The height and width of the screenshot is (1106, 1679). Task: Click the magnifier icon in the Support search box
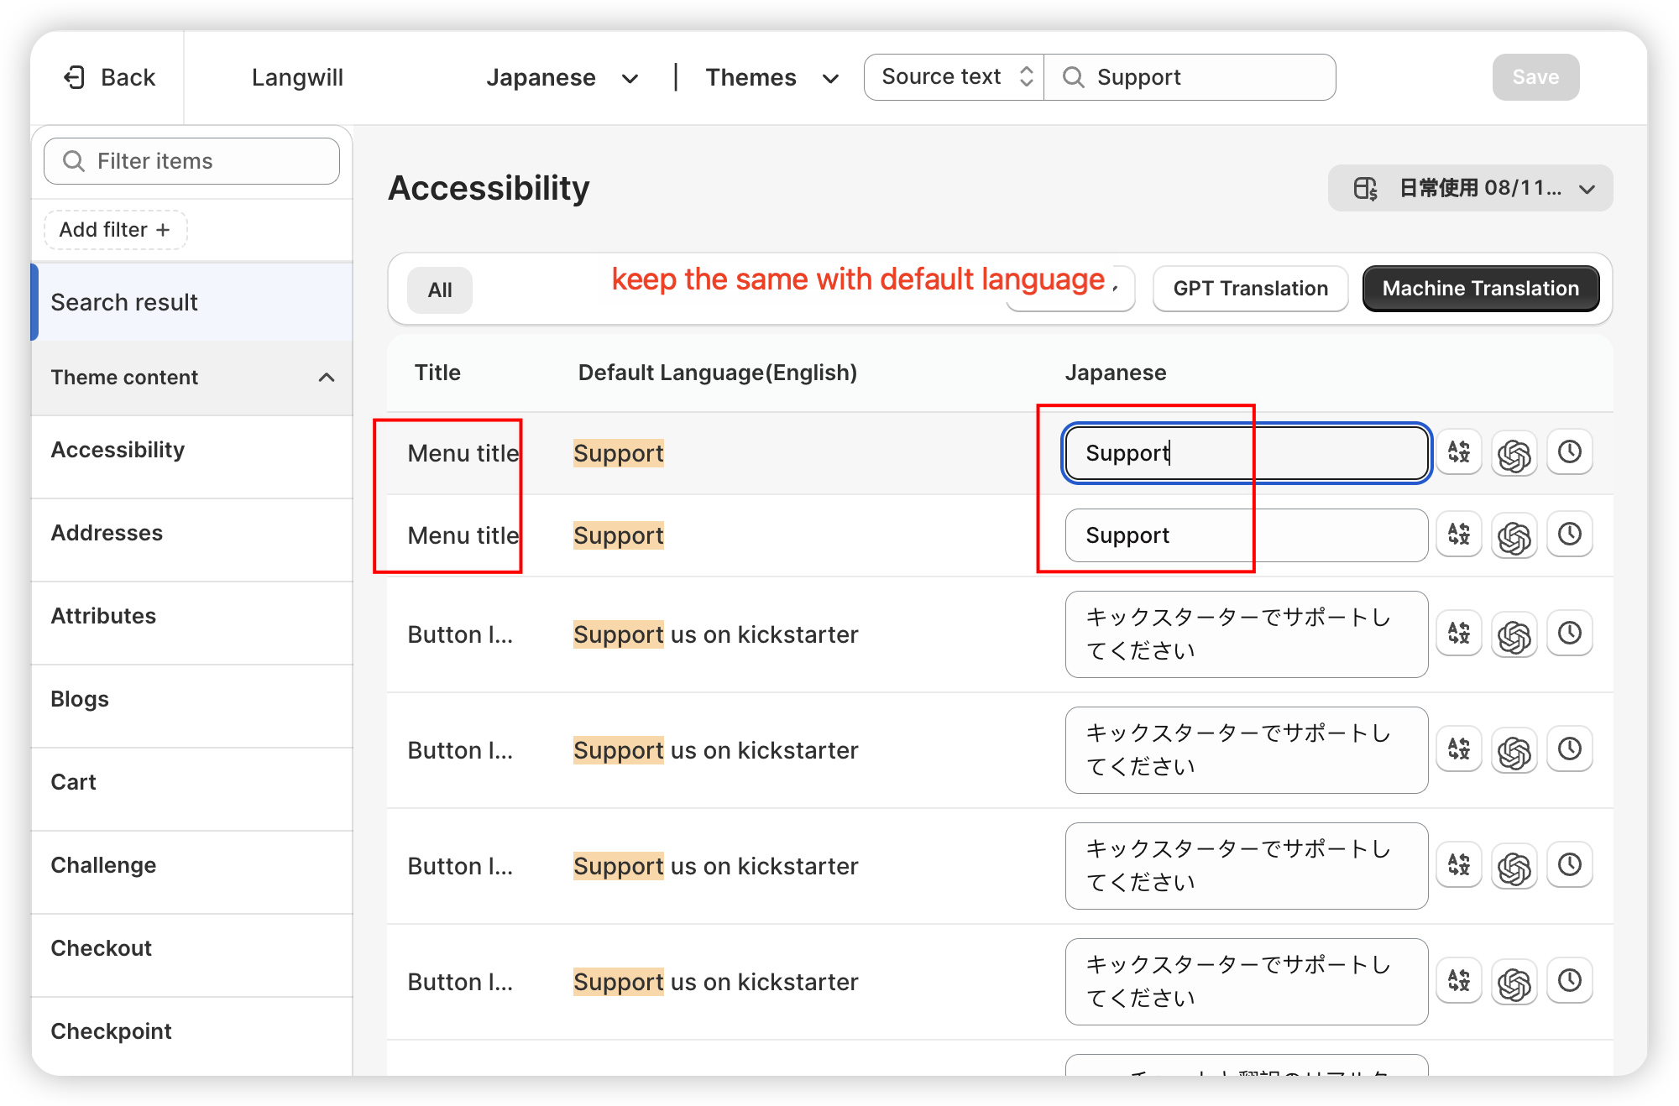click(x=1073, y=77)
